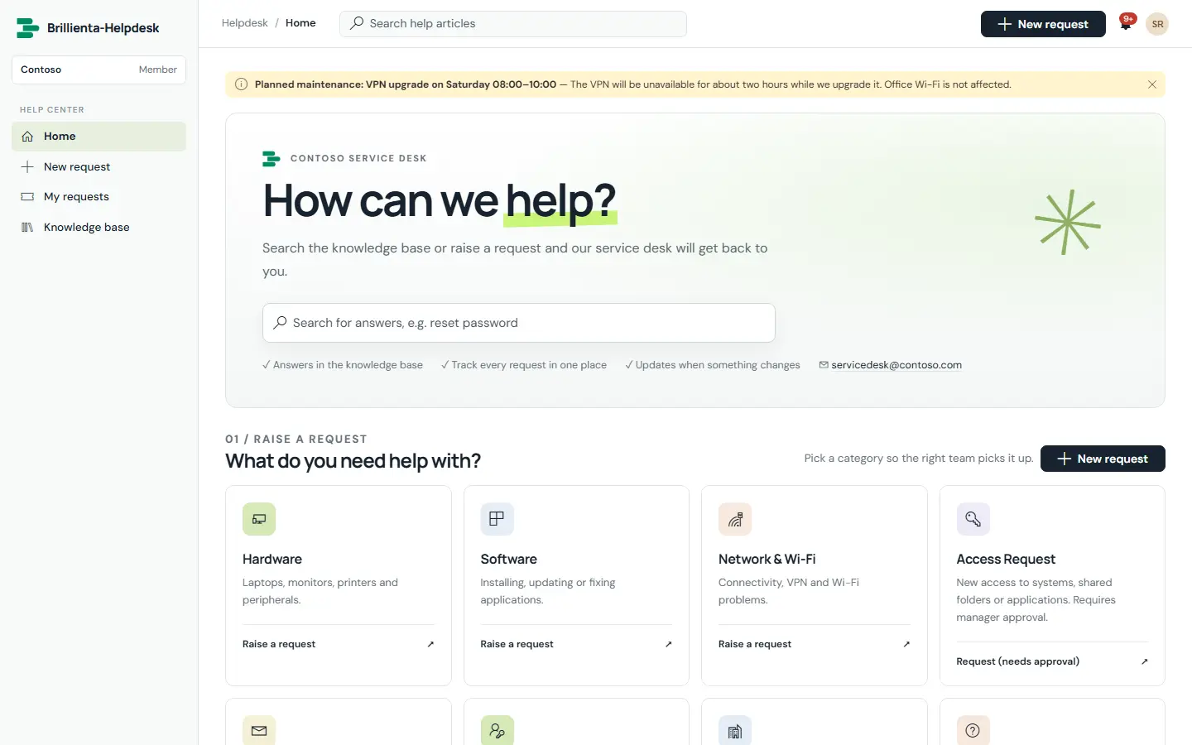This screenshot has width=1192, height=745.
Task: Focus the Search help articles field
Action: click(x=513, y=24)
